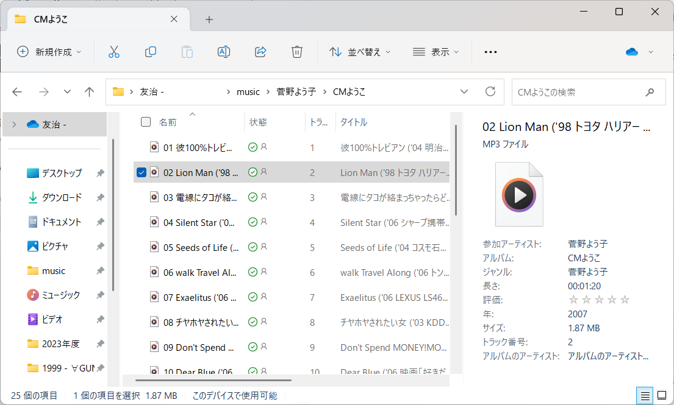Select the CMようこ tab

point(98,19)
